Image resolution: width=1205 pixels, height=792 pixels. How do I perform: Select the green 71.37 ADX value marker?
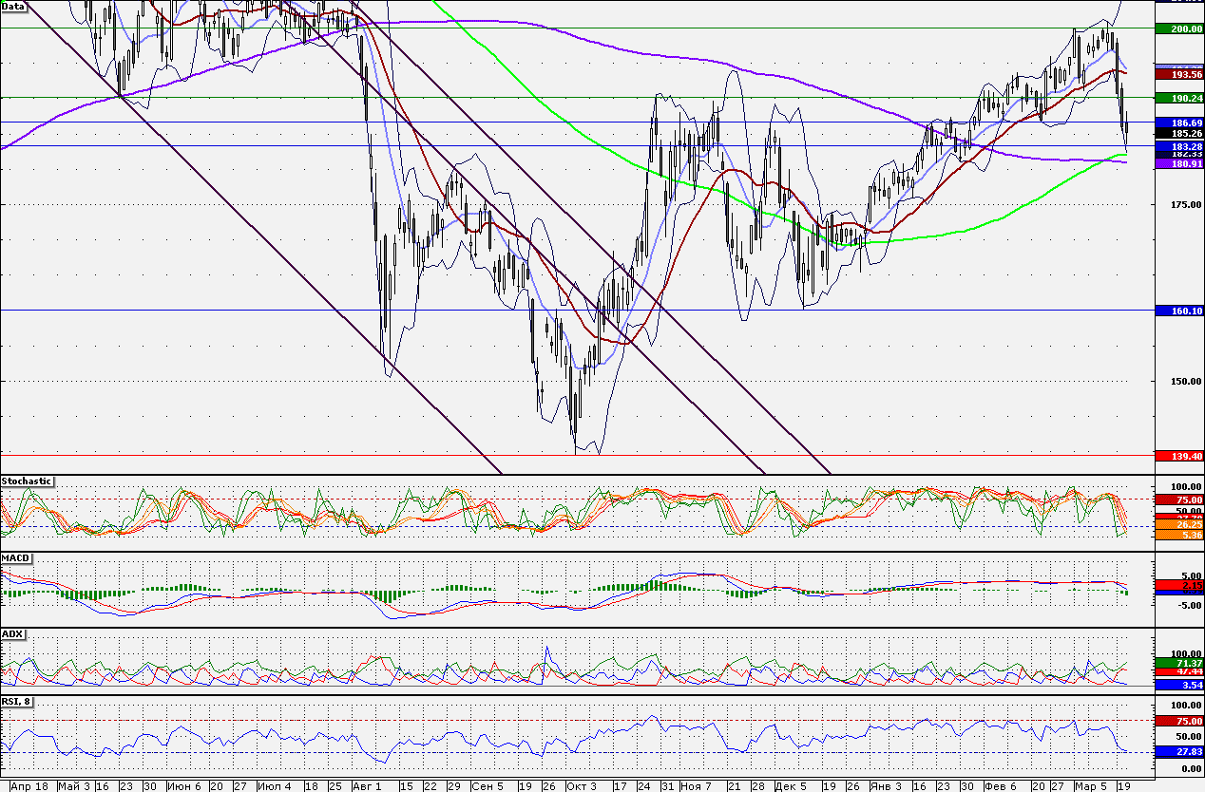(x=1178, y=662)
